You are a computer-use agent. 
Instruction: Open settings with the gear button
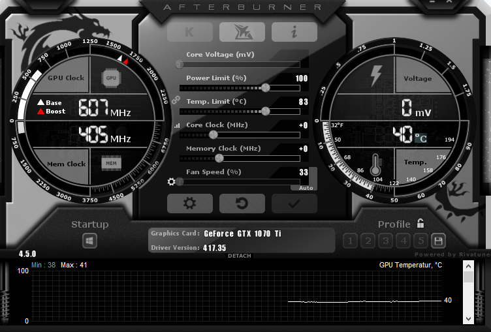click(x=190, y=204)
